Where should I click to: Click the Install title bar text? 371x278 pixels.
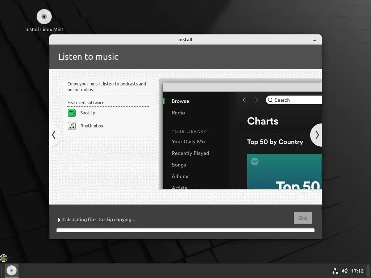tap(185, 40)
